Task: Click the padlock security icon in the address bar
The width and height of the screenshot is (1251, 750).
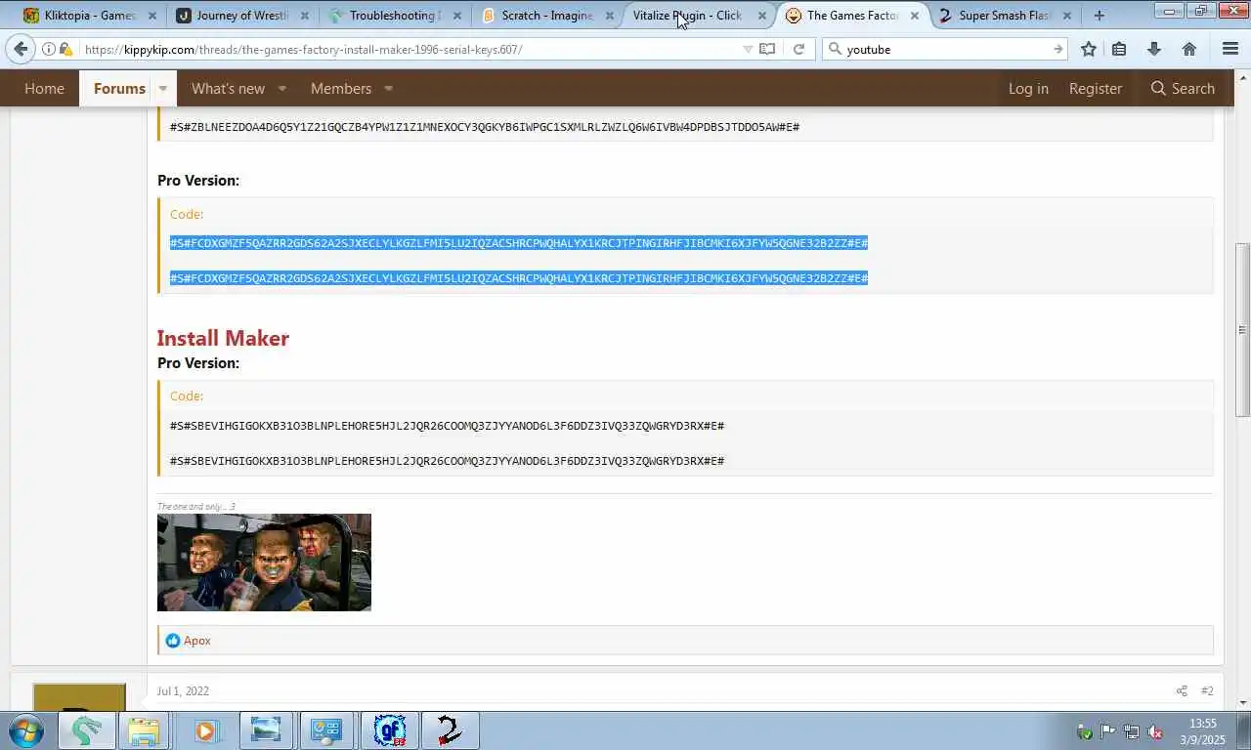Action: click(65, 49)
